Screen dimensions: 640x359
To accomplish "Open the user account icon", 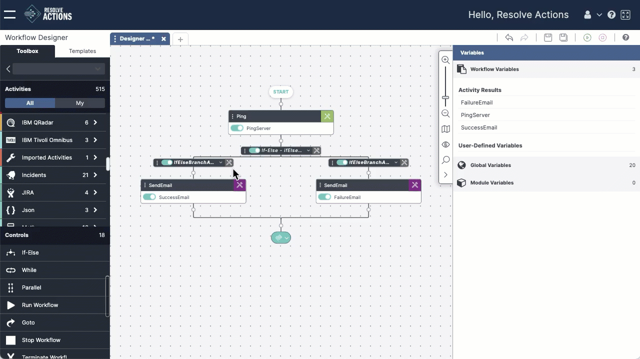I will click(587, 15).
